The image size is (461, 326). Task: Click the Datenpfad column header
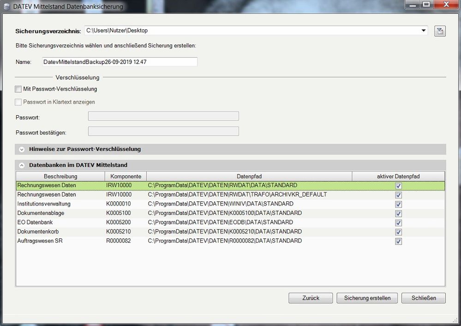[249, 176]
